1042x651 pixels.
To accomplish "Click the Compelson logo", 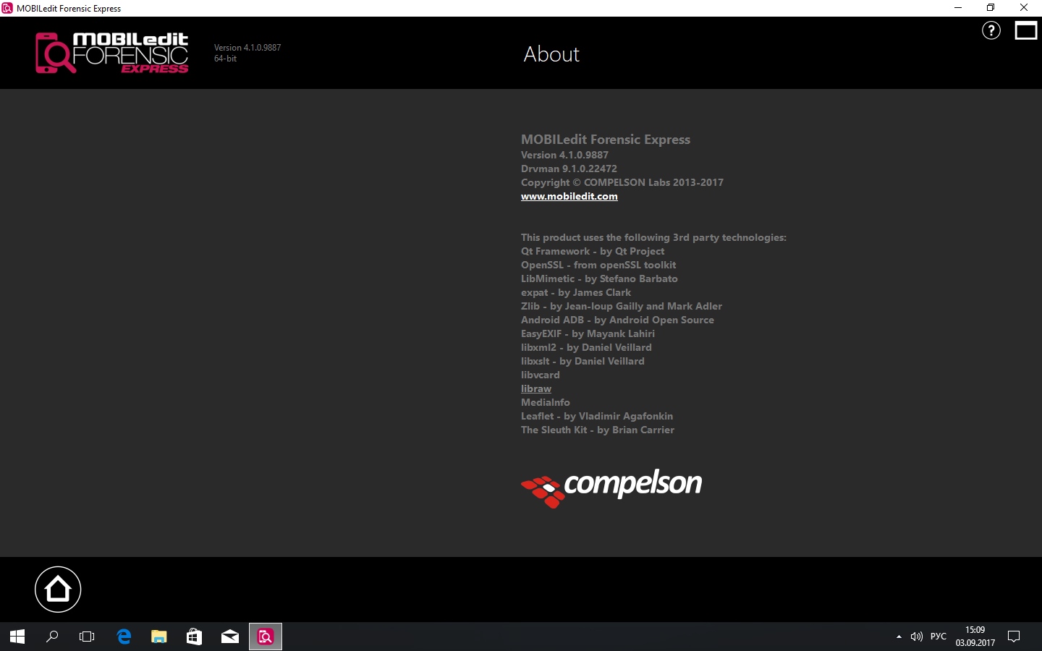I will pyautogui.click(x=611, y=488).
